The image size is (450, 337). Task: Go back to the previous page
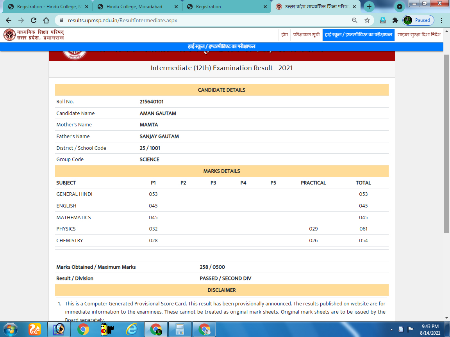(x=9, y=20)
